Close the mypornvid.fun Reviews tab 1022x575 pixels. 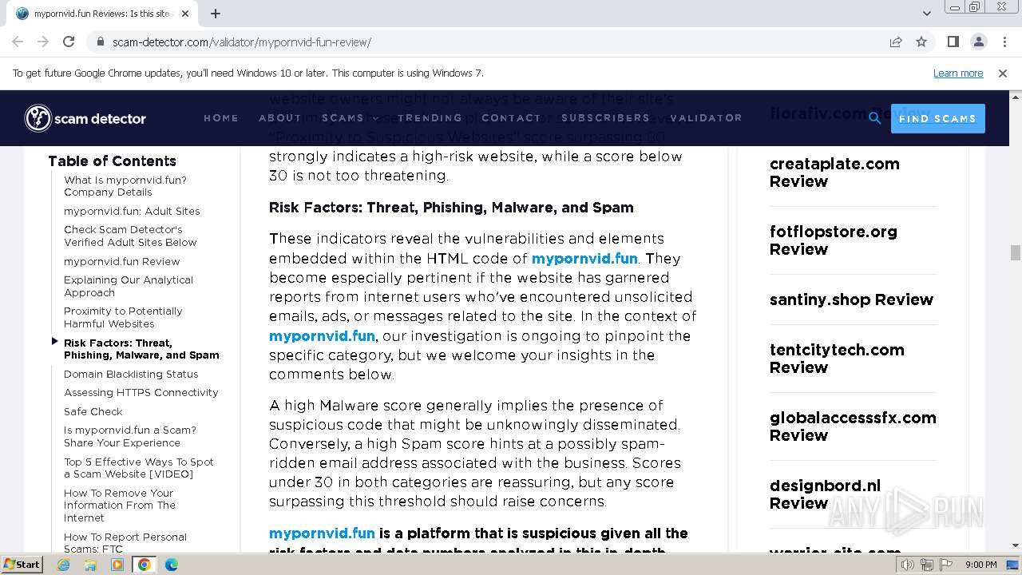click(x=185, y=14)
